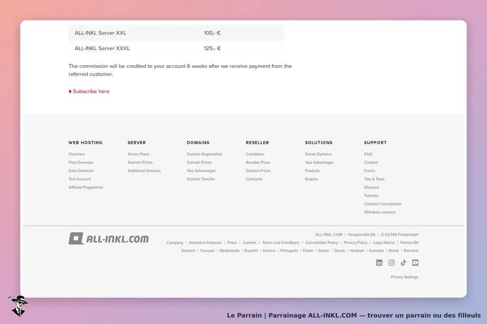Open Careers footer link
This screenshot has height=324, width=487.
click(250, 243)
